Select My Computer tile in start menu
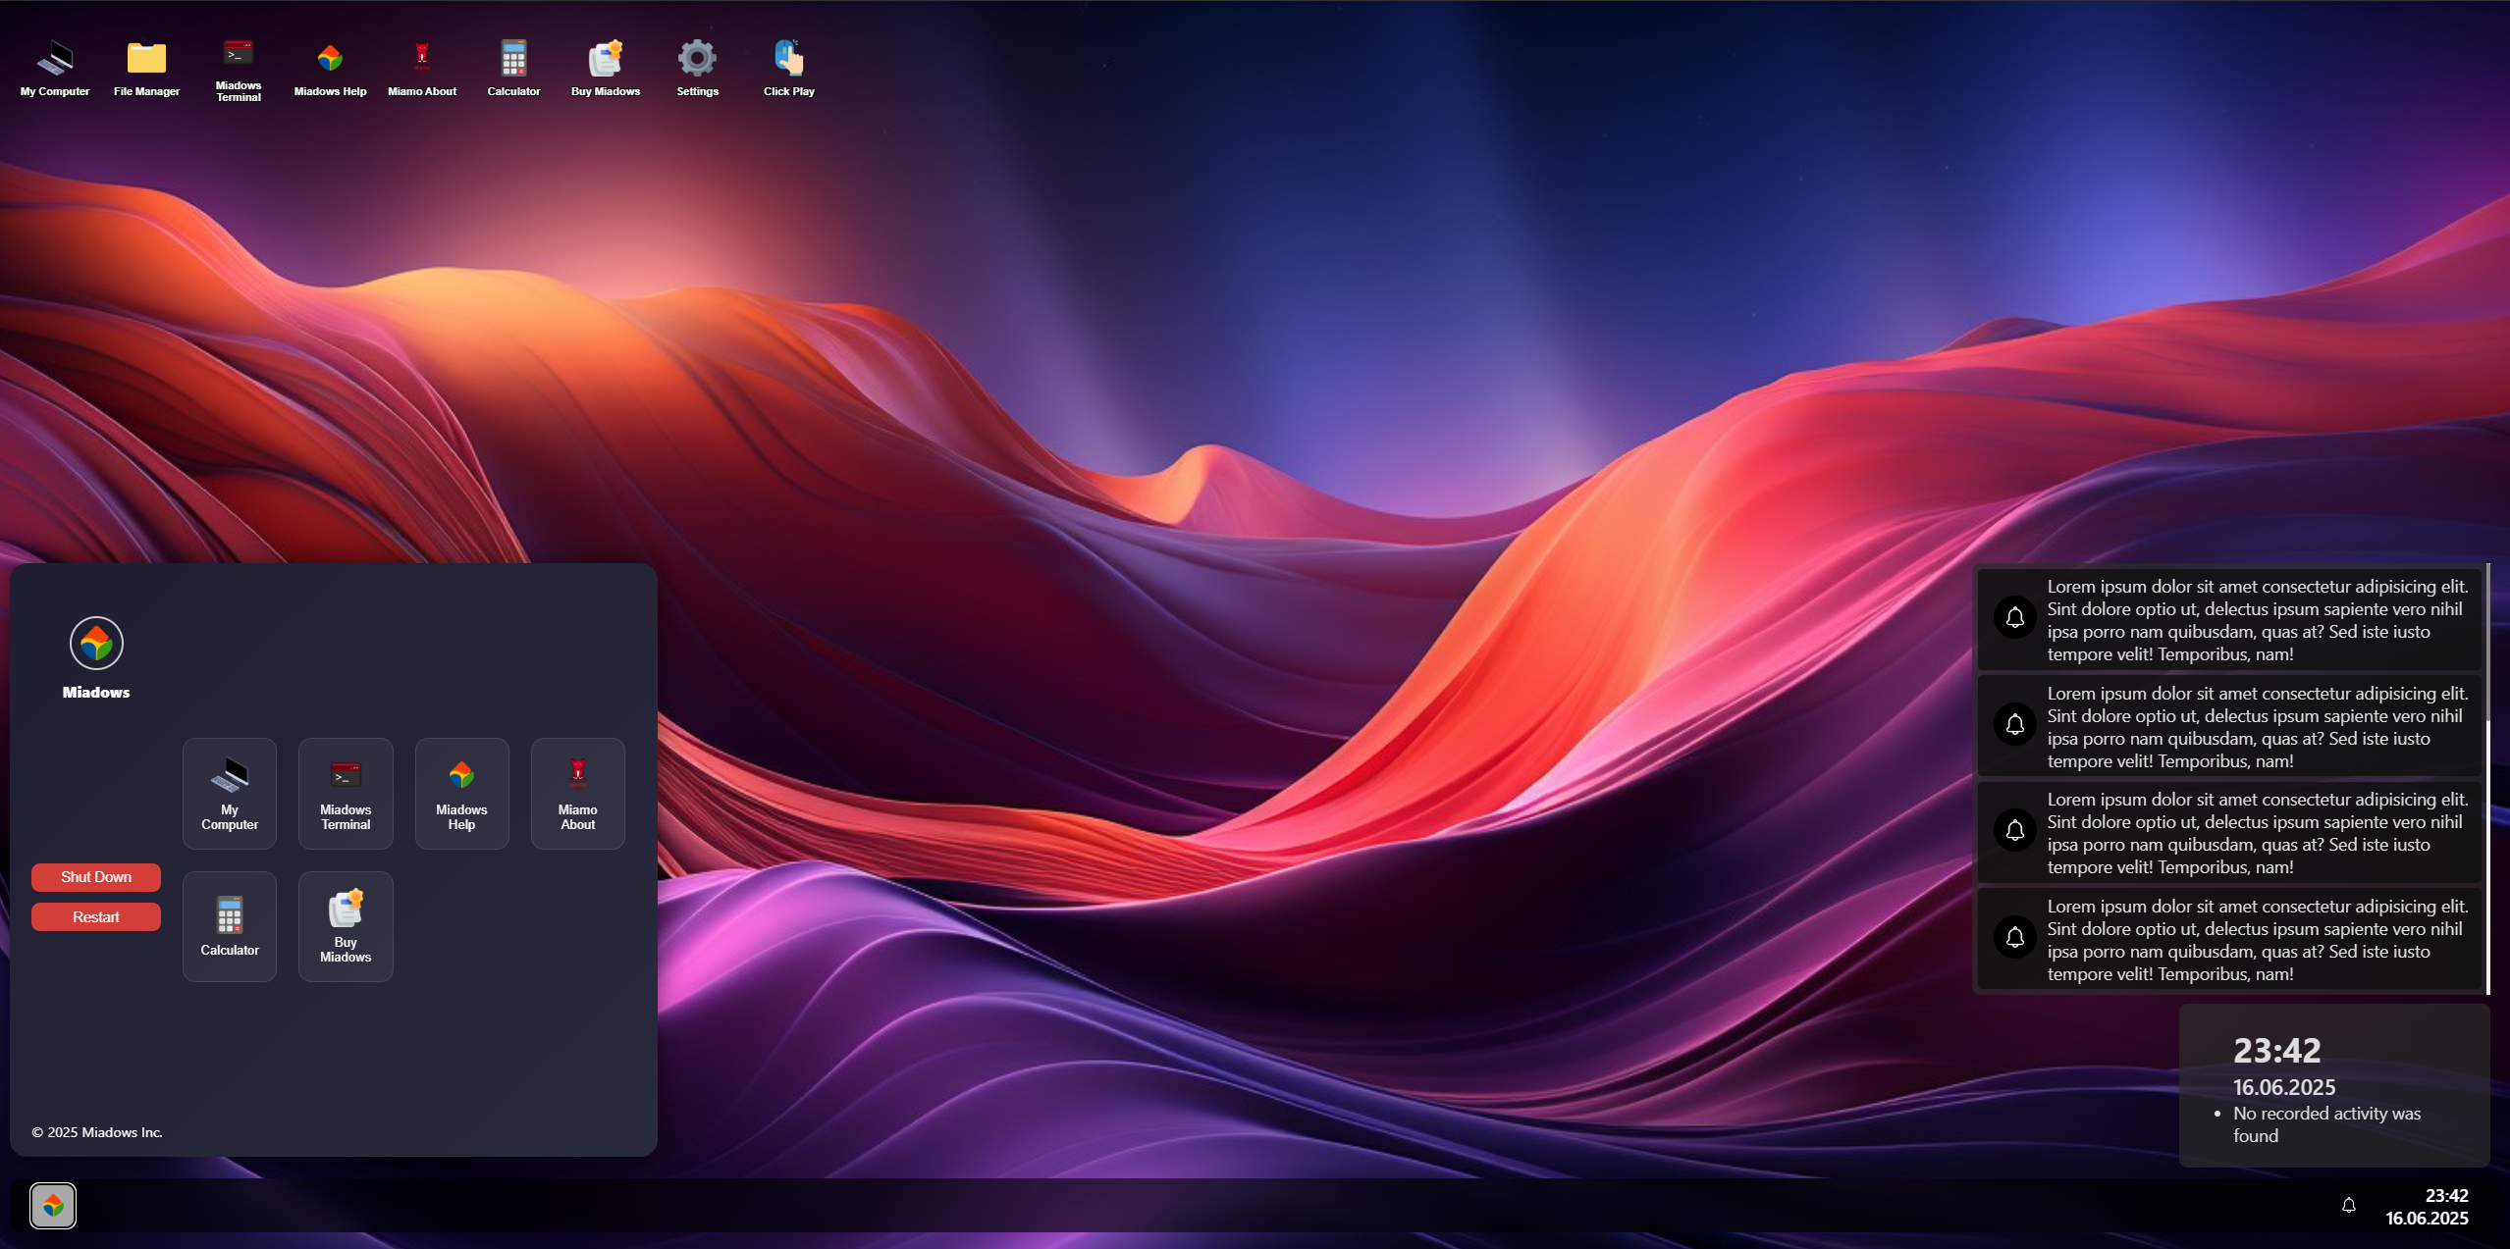 pyautogui.click(x=230, y=793)
